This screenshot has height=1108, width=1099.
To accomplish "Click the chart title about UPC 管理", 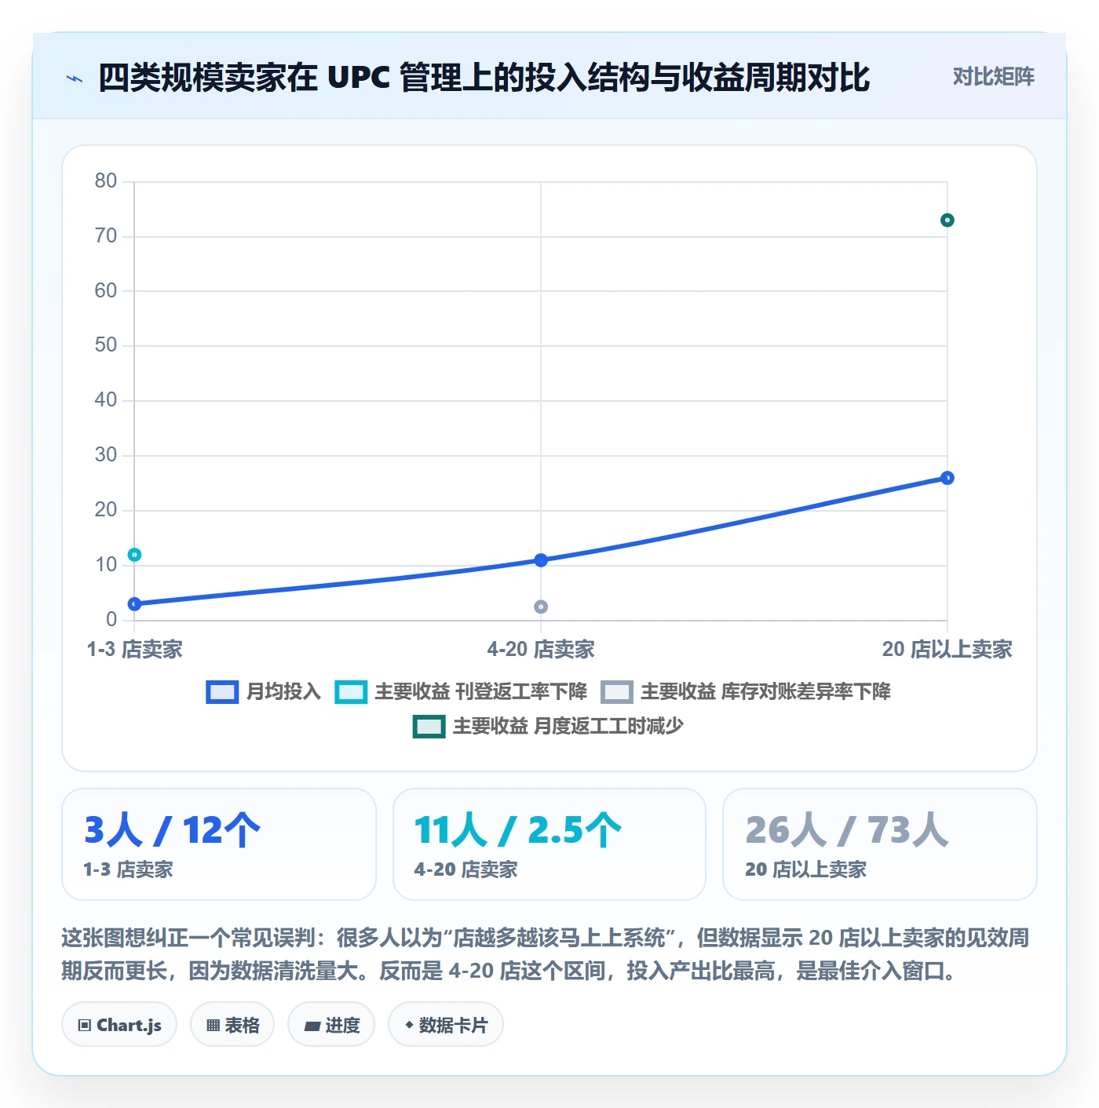I will pyautogui.click(x=484, y=78).
